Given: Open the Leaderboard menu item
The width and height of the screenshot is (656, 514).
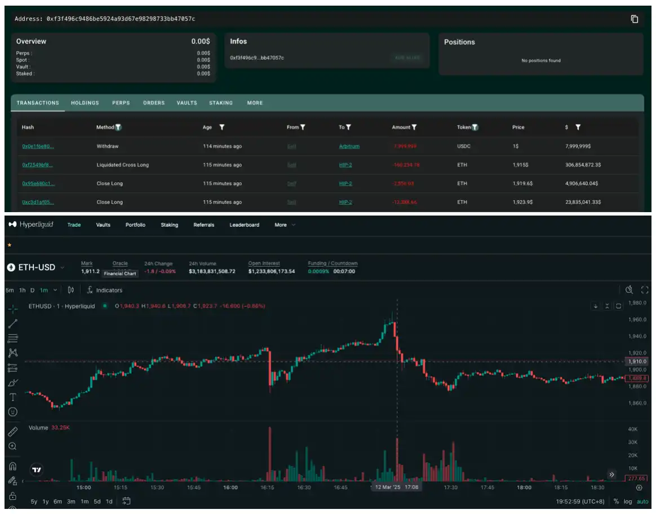Looking at the screenshot, I should 244,225.
